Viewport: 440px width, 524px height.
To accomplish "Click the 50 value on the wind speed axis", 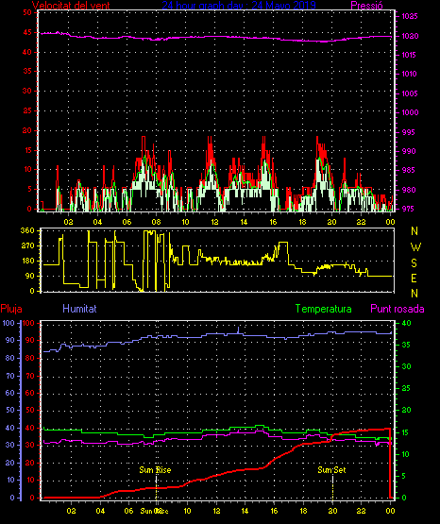I will click(27, 12).
